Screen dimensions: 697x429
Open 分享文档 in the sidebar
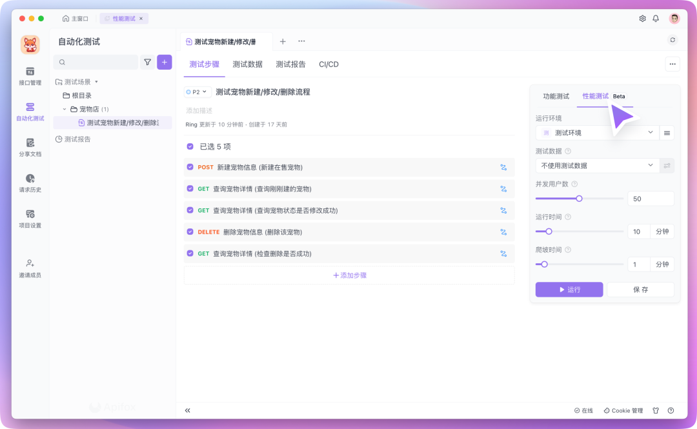click(30, 147)
